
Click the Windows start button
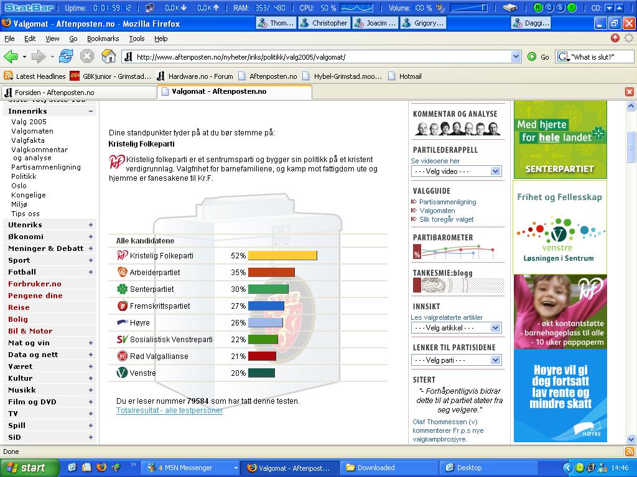[29, 468]
